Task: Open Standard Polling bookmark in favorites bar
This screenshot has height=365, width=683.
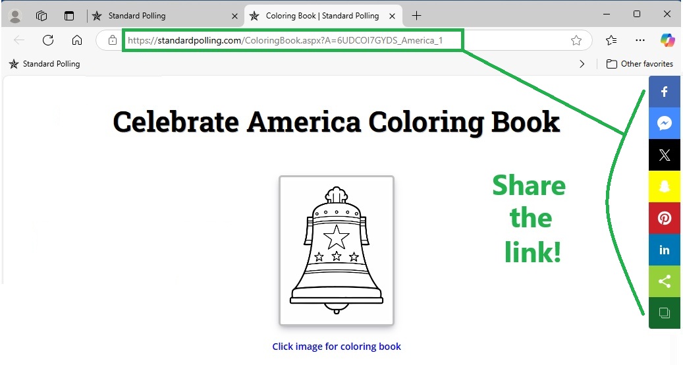Action: (x=44, y=64)
